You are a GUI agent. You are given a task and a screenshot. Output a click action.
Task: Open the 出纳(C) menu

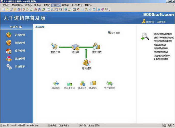(56, 5)
